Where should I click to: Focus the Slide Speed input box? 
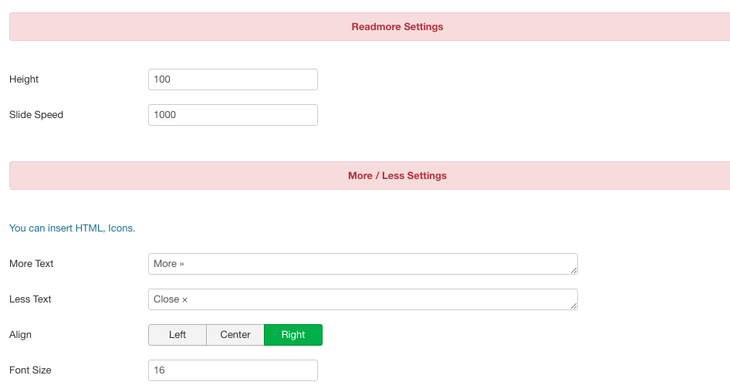click(x=233, y=115)
